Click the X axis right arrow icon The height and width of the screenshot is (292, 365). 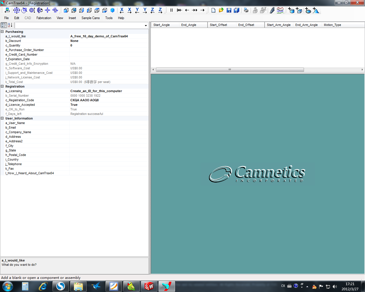point(129,10)
